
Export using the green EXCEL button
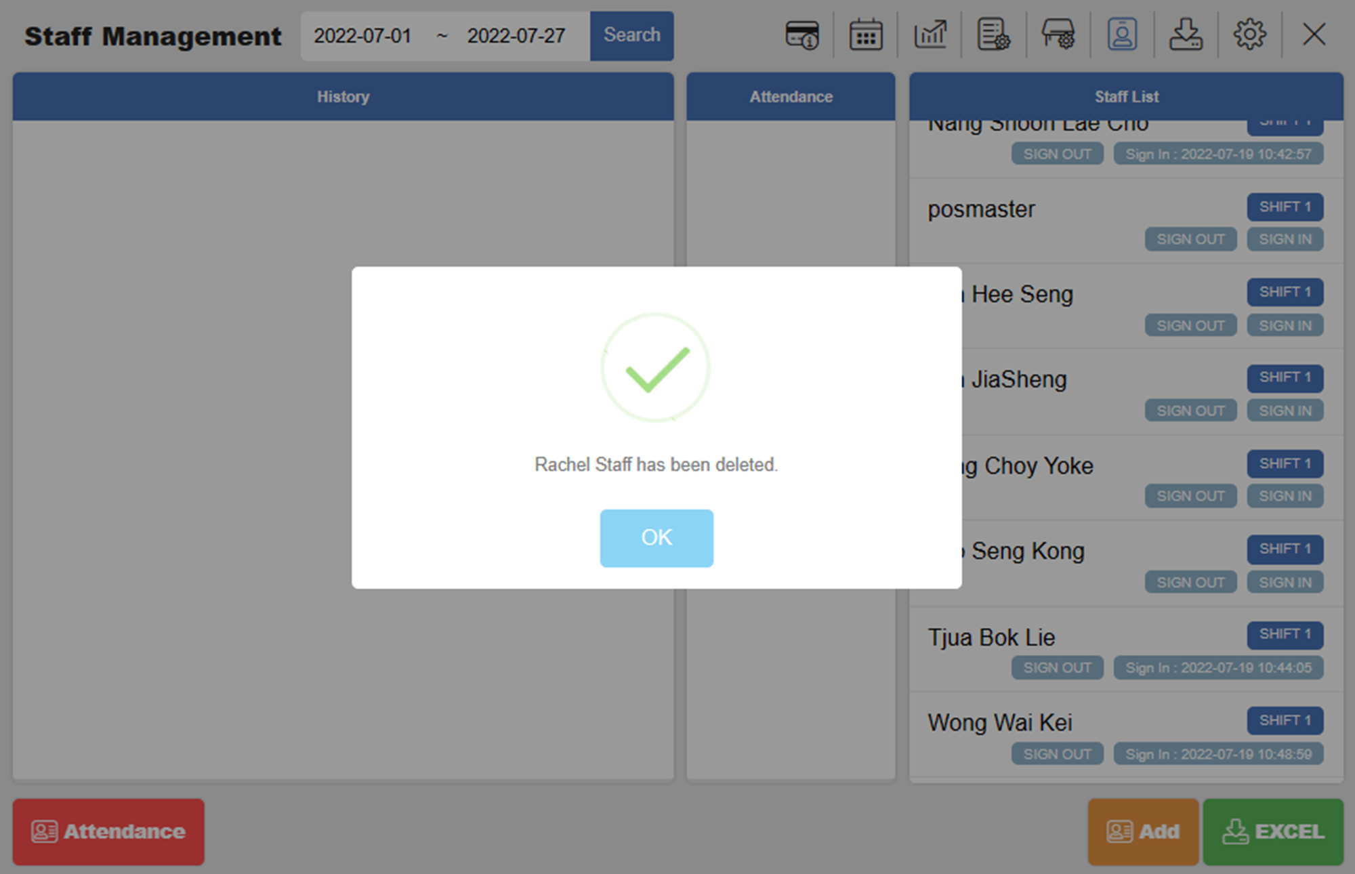[x=1272, y=831]
